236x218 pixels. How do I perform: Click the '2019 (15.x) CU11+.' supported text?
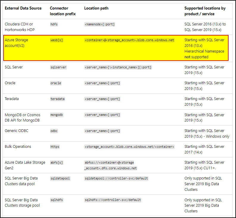(x=200, y=168)
